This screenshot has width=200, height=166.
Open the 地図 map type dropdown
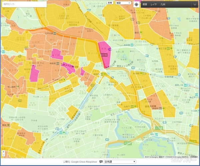[x=123, y=3]
